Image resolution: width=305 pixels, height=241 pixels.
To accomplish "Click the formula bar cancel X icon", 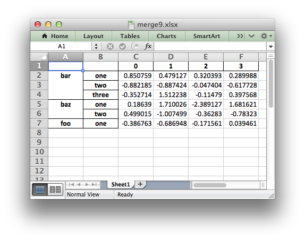I will click(x=110, y=47).
